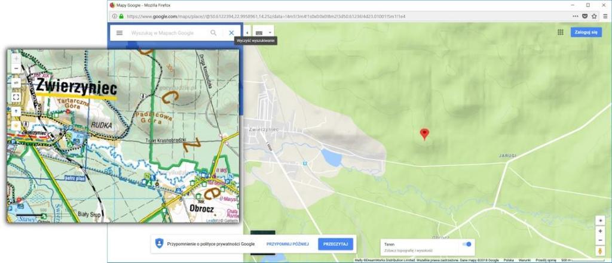The width and height of the screenshot is (612, 263).
Task: Click the 'Zaloguj się' sign-in button
Action: [586, 32]
